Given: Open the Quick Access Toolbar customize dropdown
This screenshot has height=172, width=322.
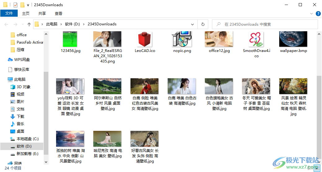Looking at the screenshot, I should 28,5.
